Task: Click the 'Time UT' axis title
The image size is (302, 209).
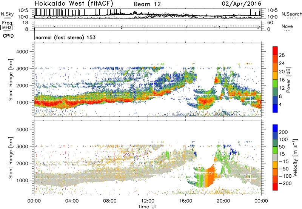Action: [148, 207]
